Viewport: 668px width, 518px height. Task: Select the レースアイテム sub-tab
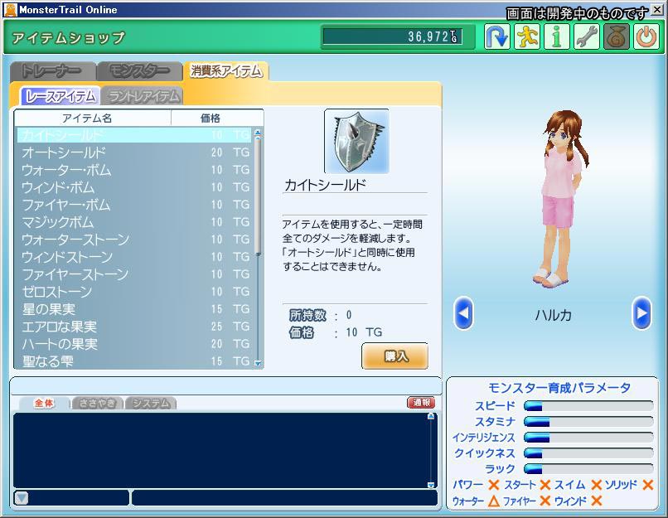click(60, 96)
